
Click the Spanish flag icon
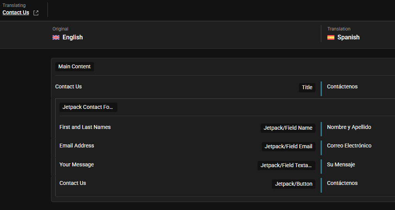[x=331, y=37]
